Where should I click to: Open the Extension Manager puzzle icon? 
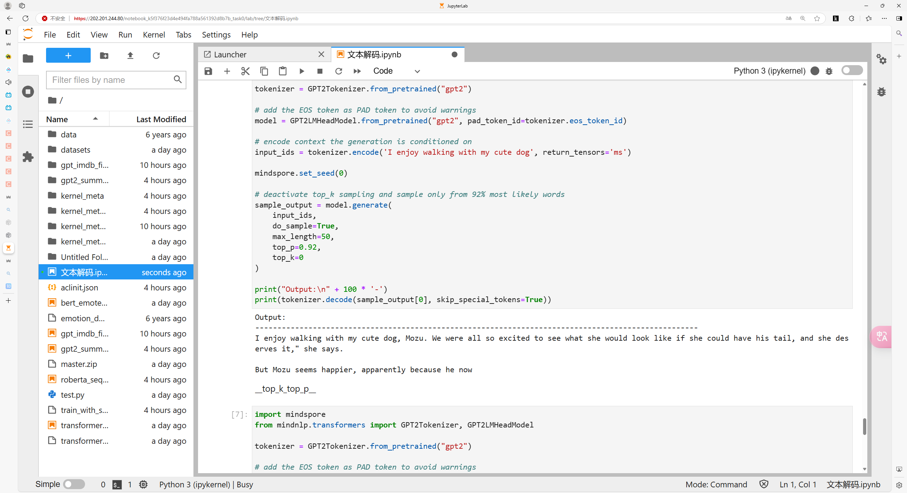(x=28, y=157)
